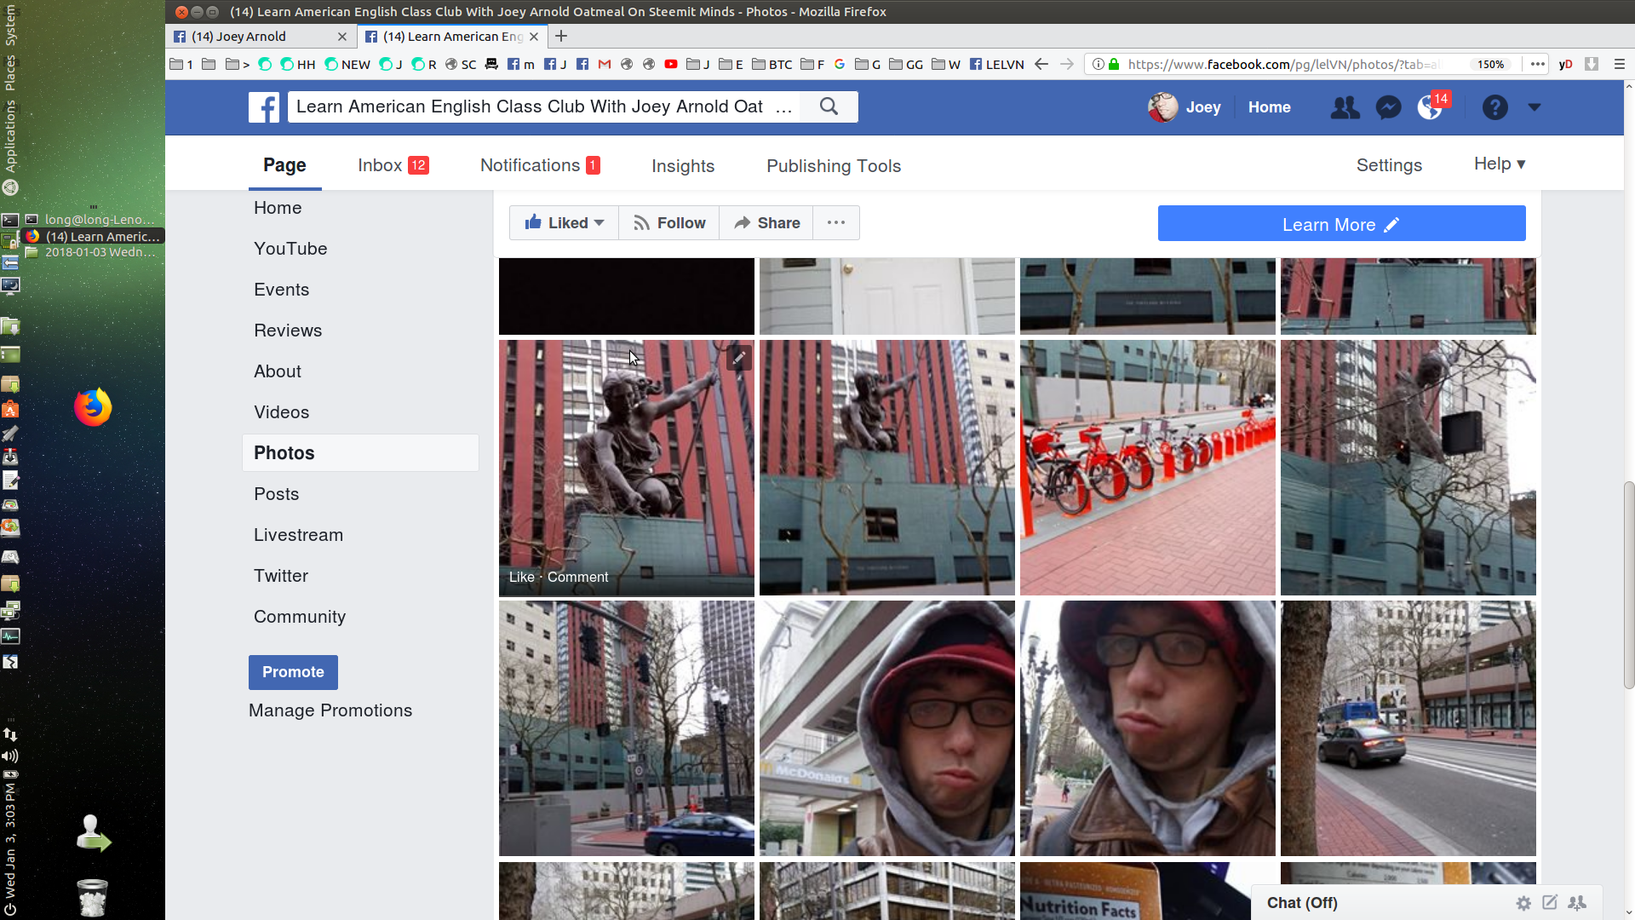
Task: Open the Liked dropdown button
Action: (x=564, y=222)
